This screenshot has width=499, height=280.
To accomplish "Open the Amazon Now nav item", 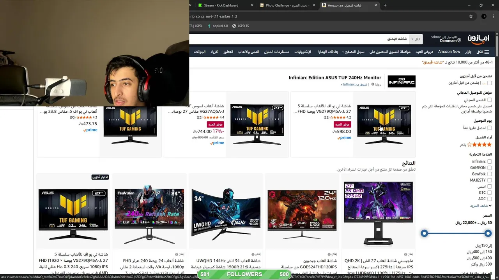I will [x=449, y=52].
